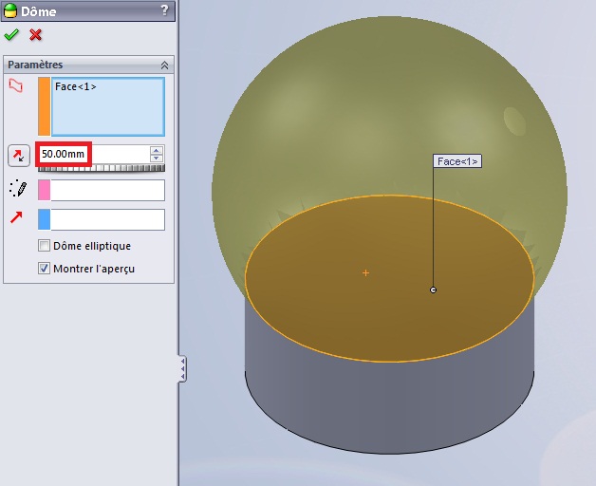The image size is (596, 486).
Task: Click the green Dôme feature icon
Action: (x=11, y=10)
